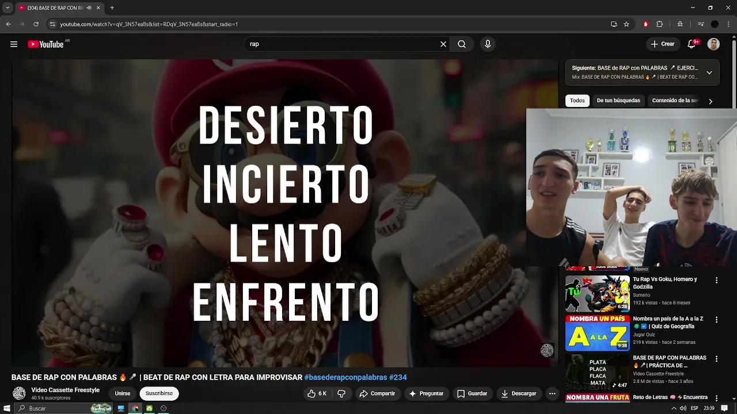Click the magnifier search button
The image size is (737, 414).
coord(462,44)
